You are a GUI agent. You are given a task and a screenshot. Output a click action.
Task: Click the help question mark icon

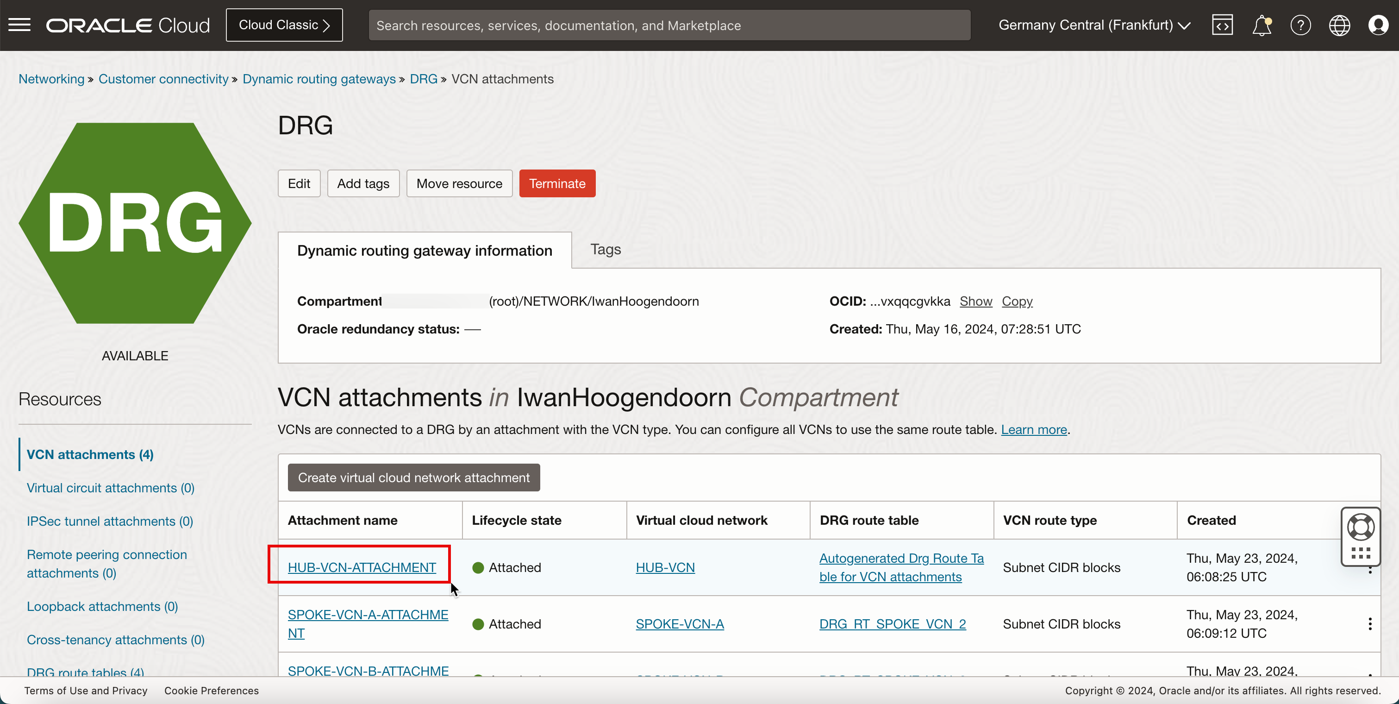1301,25
